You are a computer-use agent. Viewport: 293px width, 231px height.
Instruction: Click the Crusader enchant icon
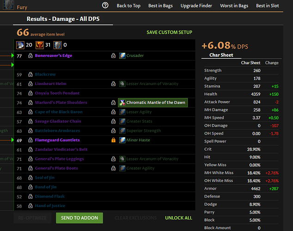[122, 55]
